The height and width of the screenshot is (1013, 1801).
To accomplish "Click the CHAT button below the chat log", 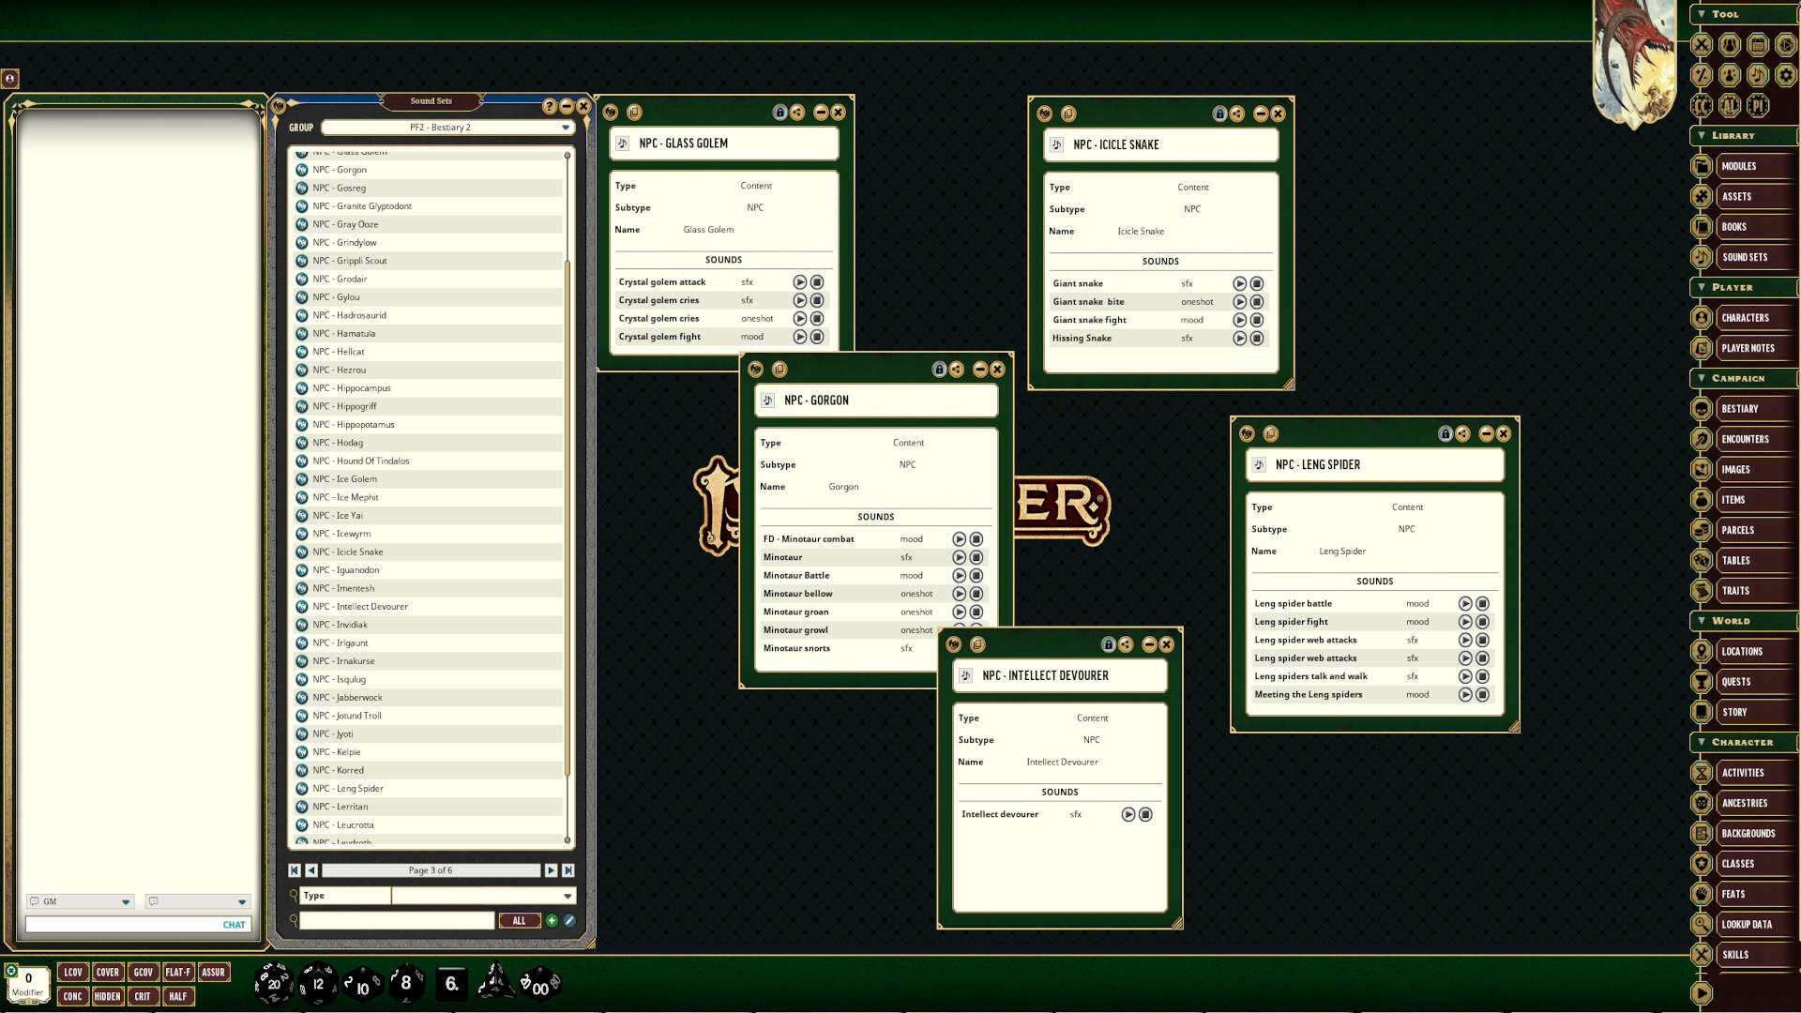I will pyautogui.click(x=232, y=924).
